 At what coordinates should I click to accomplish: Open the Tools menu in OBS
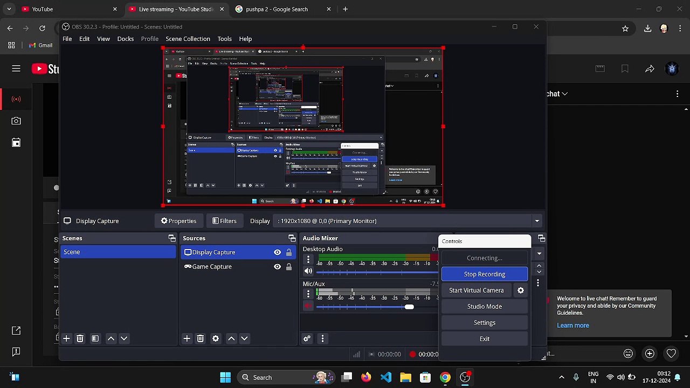coord(224,39)
